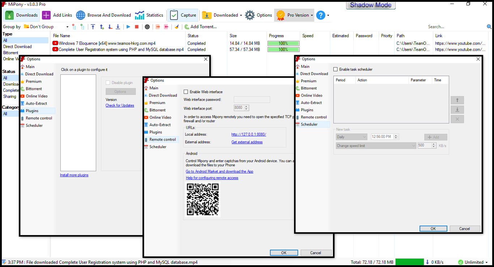The height and width of the screenshot is (267, 494).
Task: Stop downloads with the red square icon
Action: (x=137, y=27)
